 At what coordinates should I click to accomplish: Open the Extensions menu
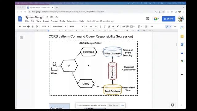pyautogui.click(x=72, y=21)
